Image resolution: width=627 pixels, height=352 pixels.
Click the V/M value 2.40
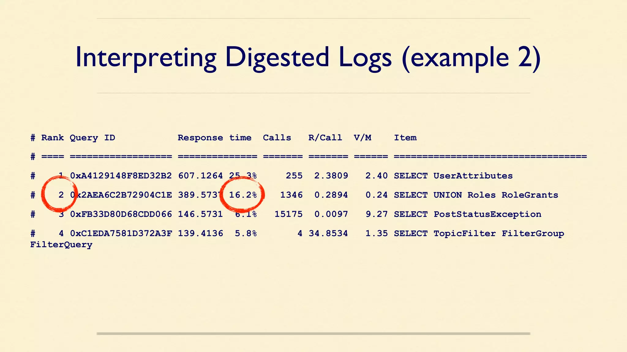click(x=377, y=176)
